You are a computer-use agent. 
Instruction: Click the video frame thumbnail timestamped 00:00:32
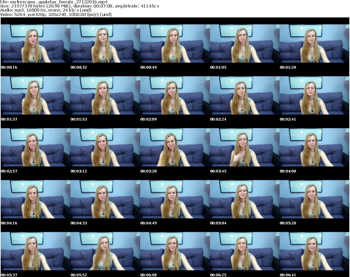(105, 43)
